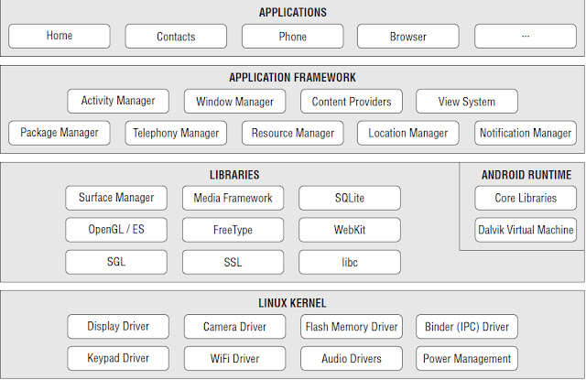The height and width of the screenshot is (380, 586).
Task: Select the WebKit library box
Action: 350,230
